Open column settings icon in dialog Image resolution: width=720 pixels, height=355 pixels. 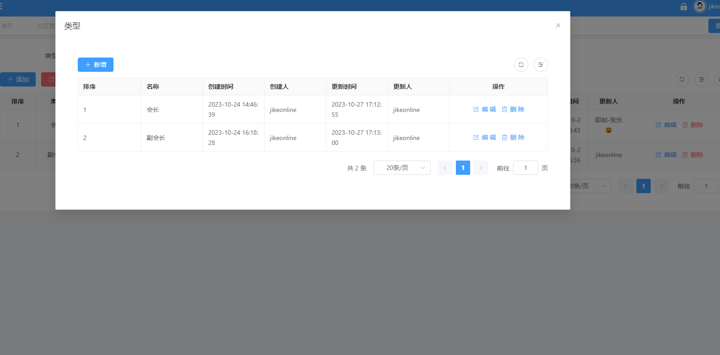click(x=540, y=65)
